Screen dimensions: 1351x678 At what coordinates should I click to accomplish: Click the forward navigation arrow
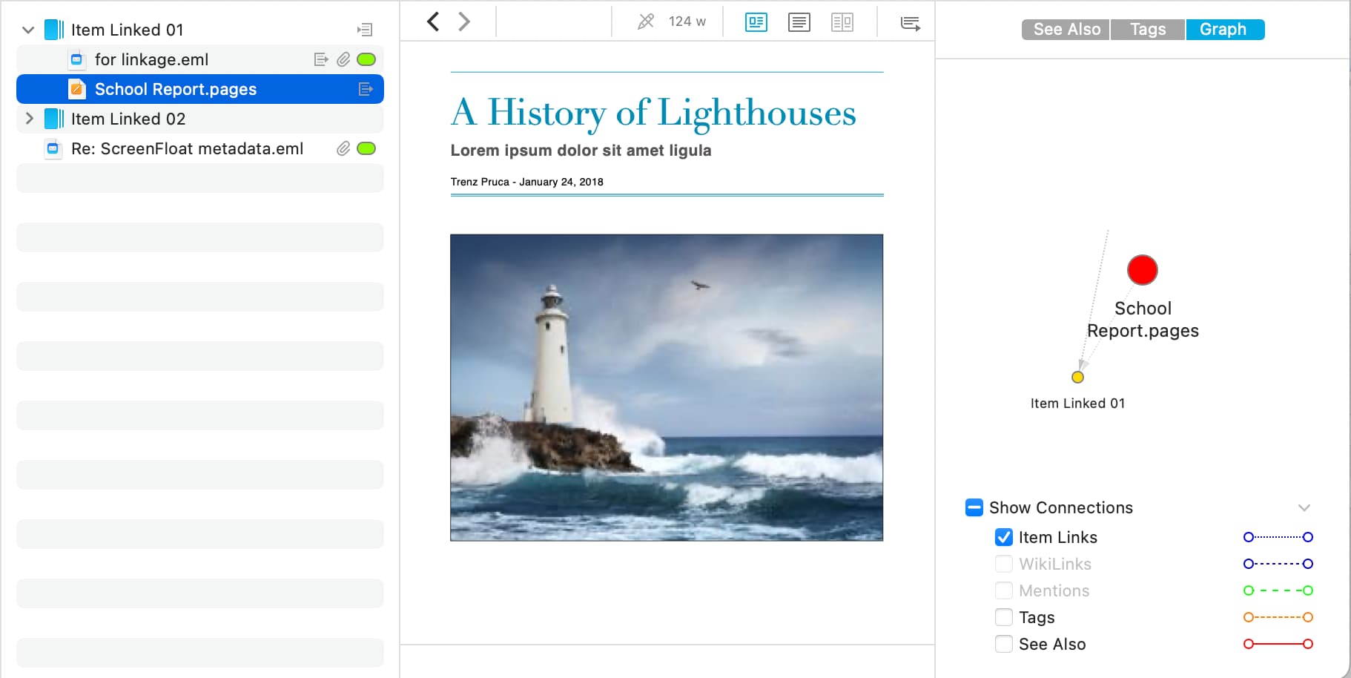point(464,22)
